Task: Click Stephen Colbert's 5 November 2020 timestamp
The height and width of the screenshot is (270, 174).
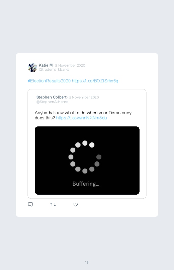Action: pyautogui.click(x=84, y=97)
